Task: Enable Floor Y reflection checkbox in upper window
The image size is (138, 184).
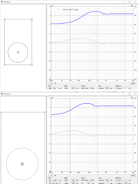Action: click(116, 88)
